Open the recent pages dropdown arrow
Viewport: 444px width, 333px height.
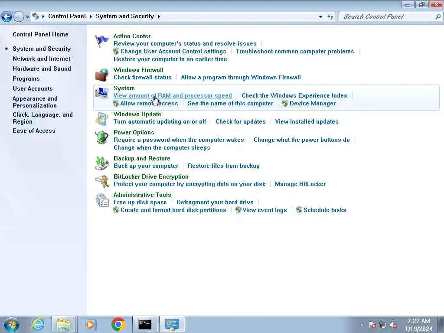(x=27, y=17)
